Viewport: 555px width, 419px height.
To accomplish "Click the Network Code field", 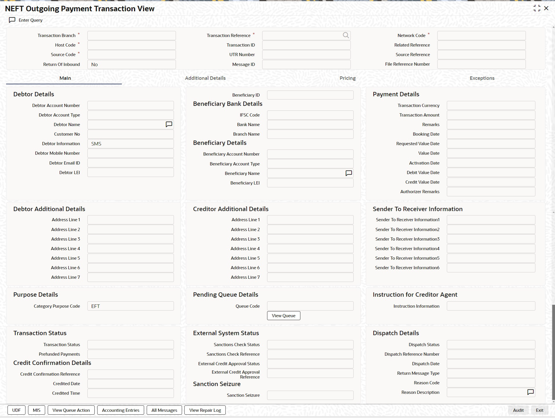I will pyautogui.click(x=481, y=36).
